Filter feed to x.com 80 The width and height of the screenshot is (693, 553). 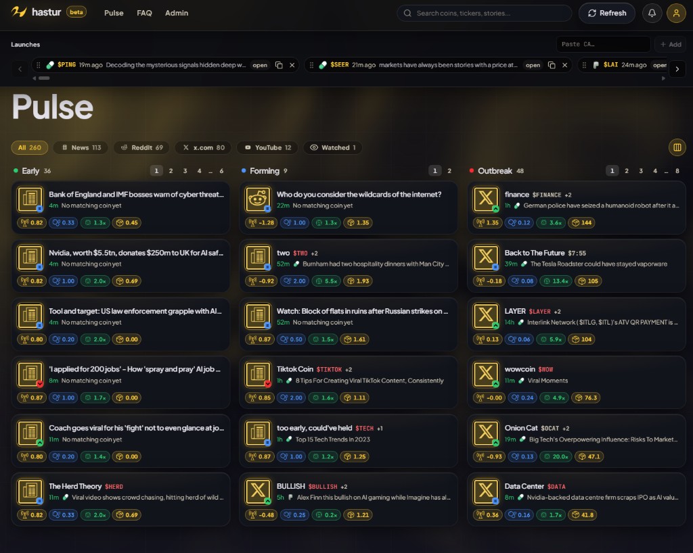tap(203, 147)
